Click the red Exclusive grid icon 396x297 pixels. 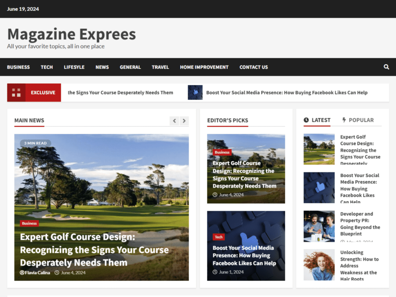[x=16, y=92]
